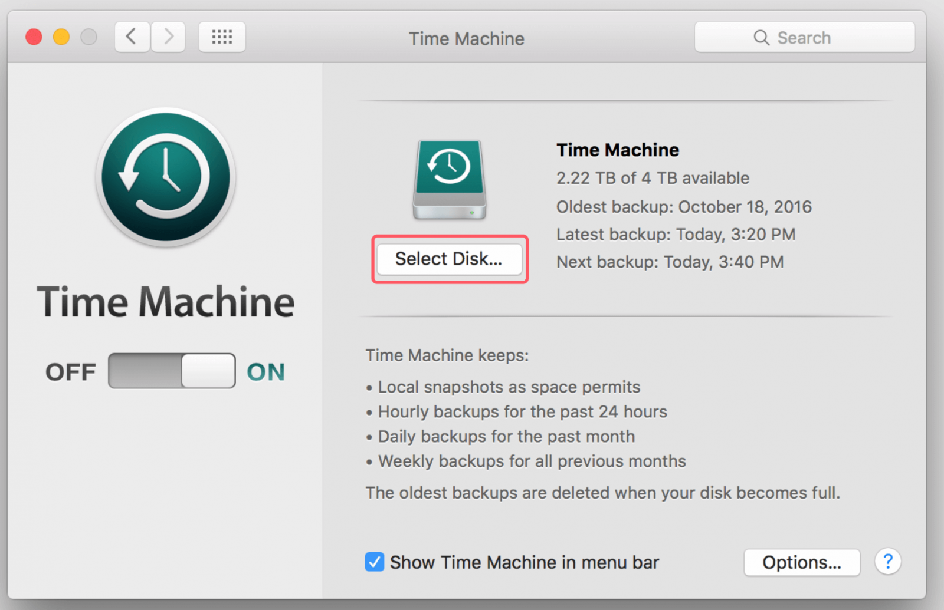
Task: Click the magnifying glass in the search field
Action: point(762,37)
